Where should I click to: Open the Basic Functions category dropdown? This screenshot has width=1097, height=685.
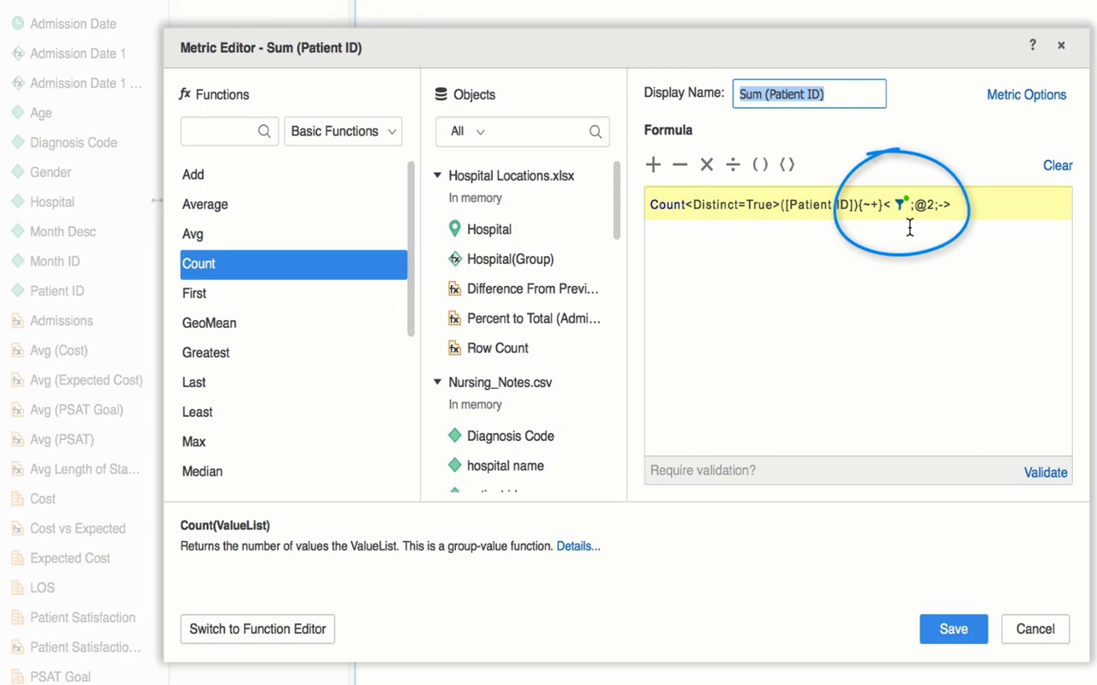coord(343,131)
